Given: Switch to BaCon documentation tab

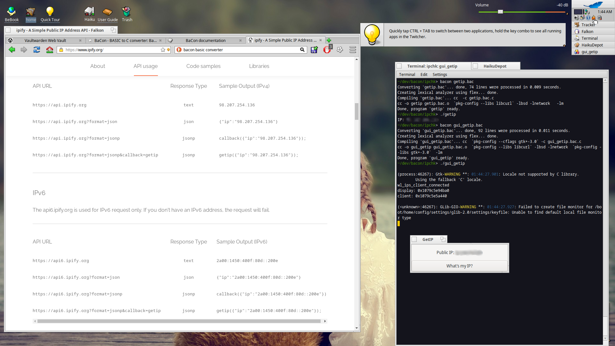Looking at the screenshot, I should 205,40.
